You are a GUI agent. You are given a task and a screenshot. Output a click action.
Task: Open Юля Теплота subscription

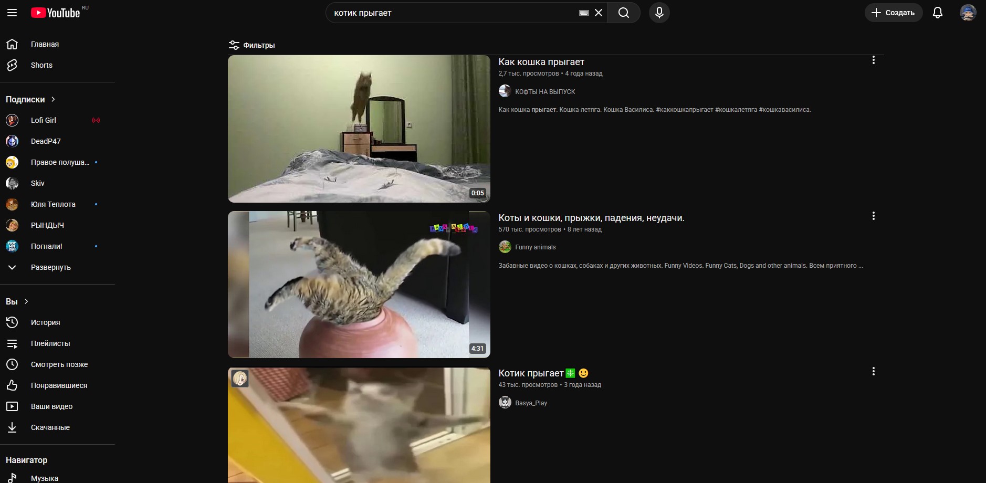pyautogui.click(x=53, y=204)
